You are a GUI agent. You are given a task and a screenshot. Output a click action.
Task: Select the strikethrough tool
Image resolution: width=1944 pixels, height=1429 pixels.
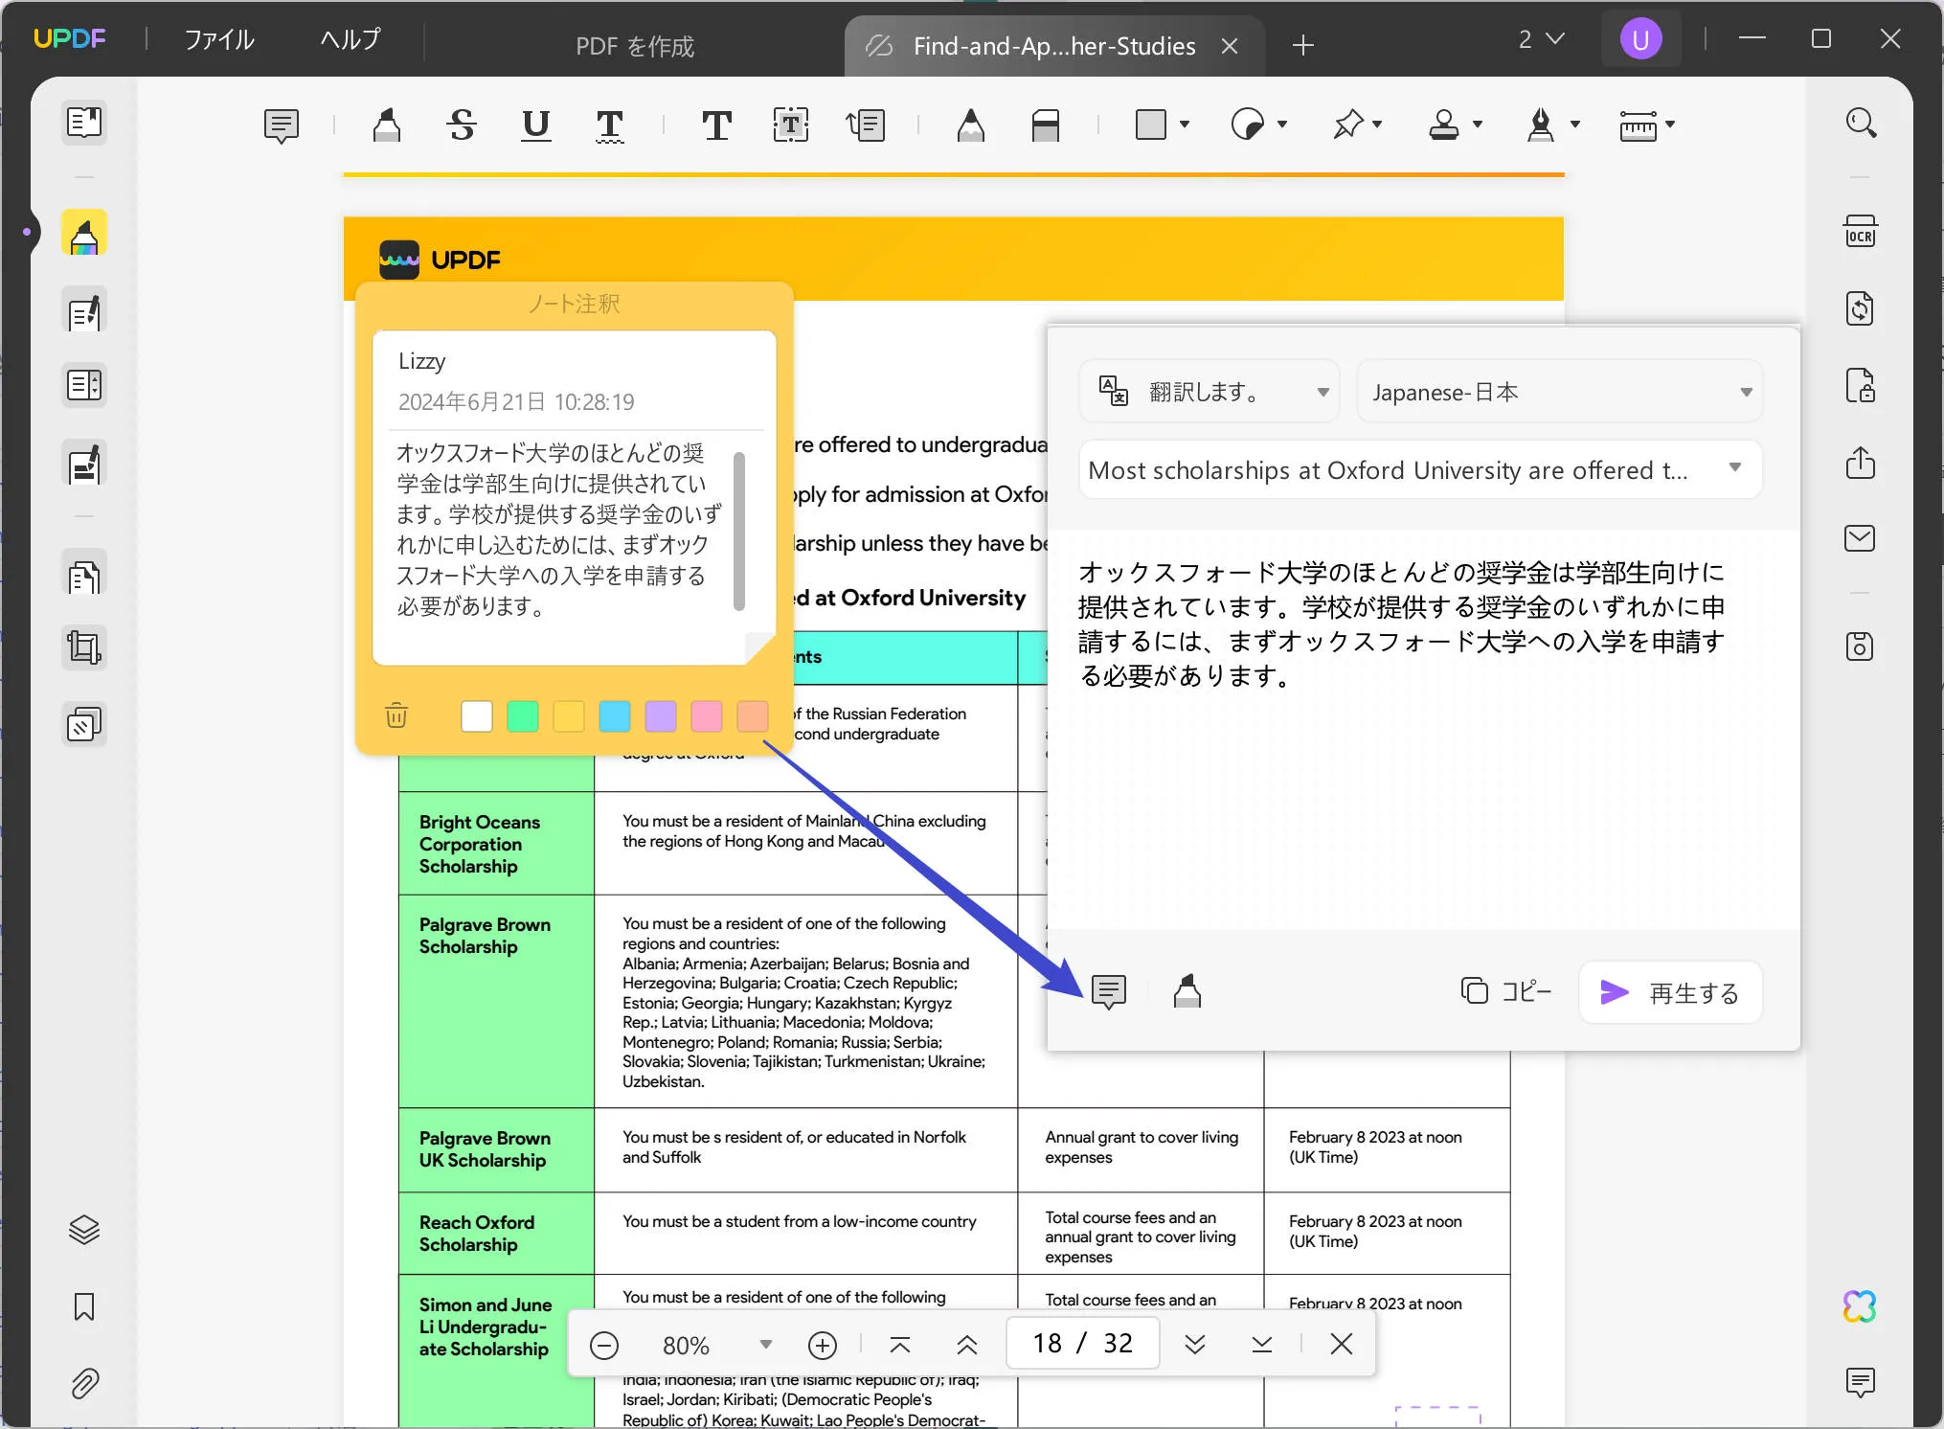[462, 125]
